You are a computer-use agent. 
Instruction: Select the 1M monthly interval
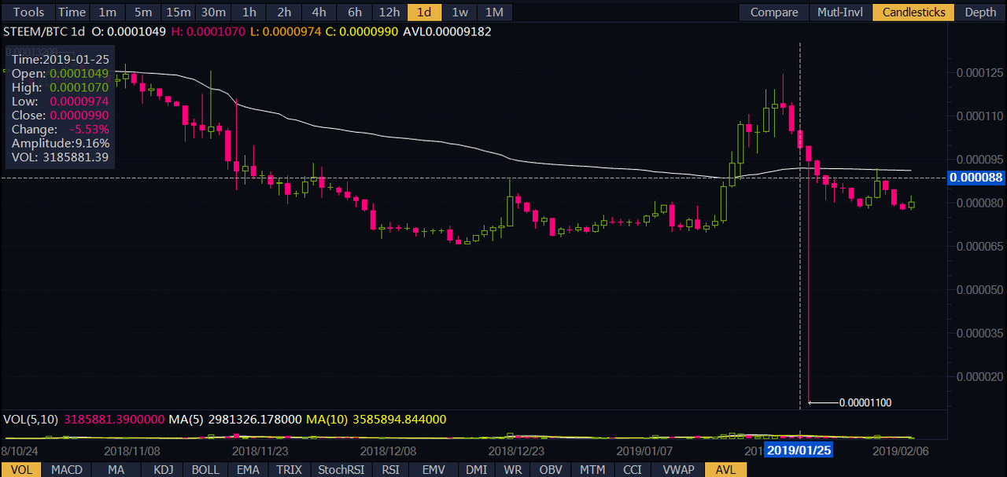[494, 12]
